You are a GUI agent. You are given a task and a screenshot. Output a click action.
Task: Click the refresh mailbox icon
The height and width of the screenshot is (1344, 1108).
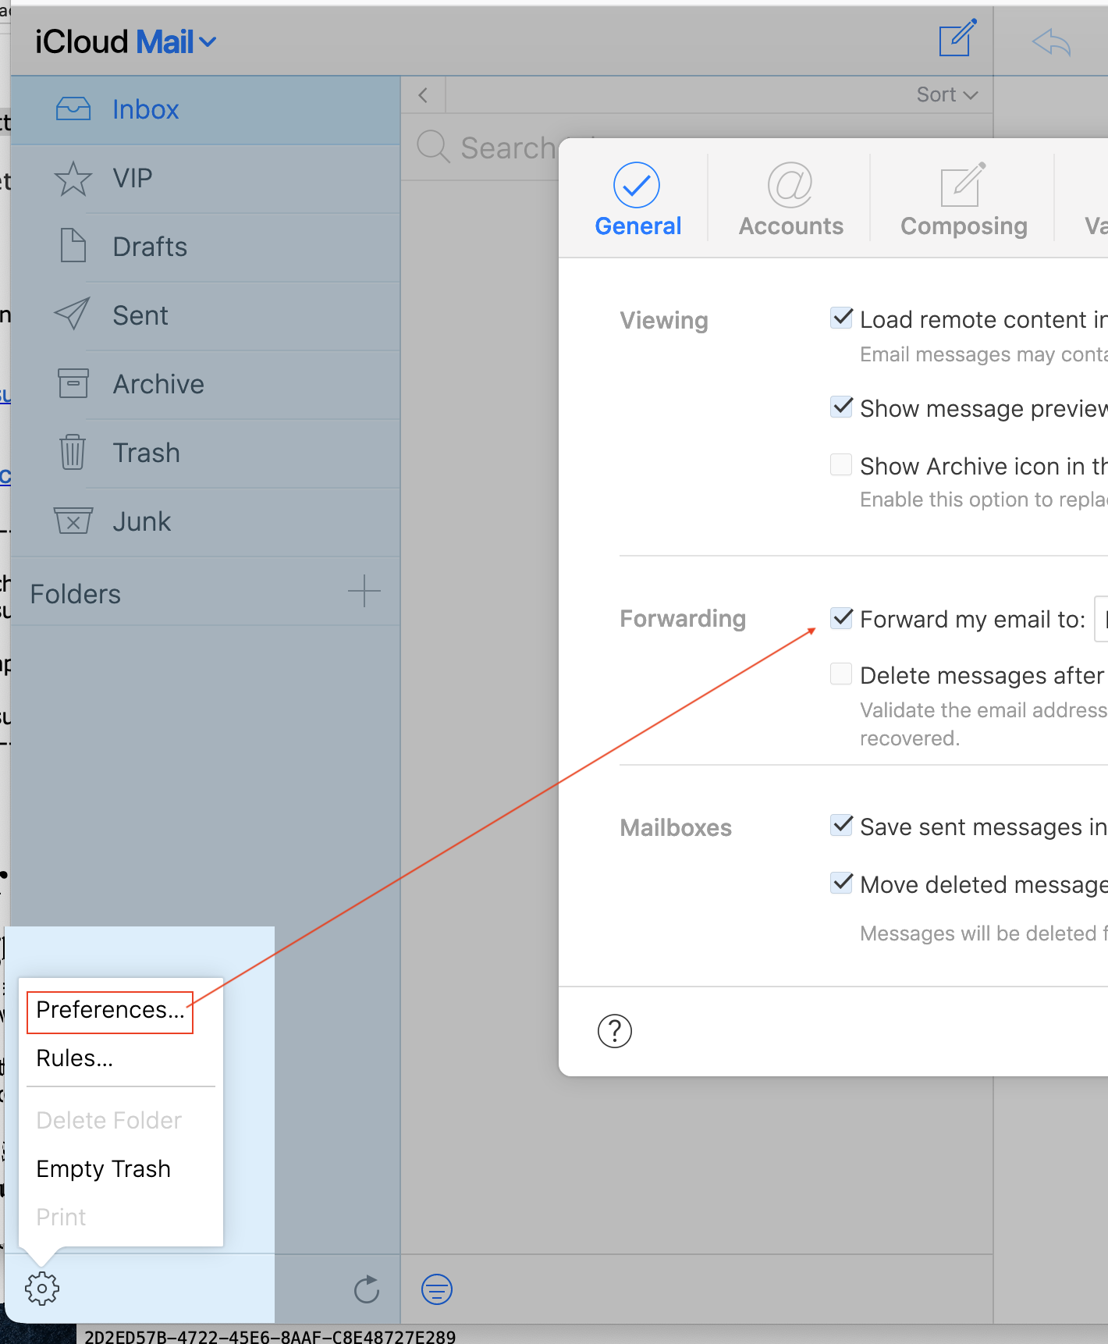pyautogui.click(x=367, y=1289)
